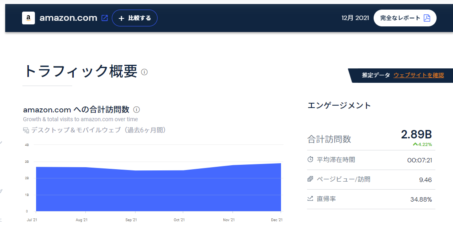Click the Amazon logo favicon
Screen dimensions: 453x226
pyautogui.click(x=28, y=18)
